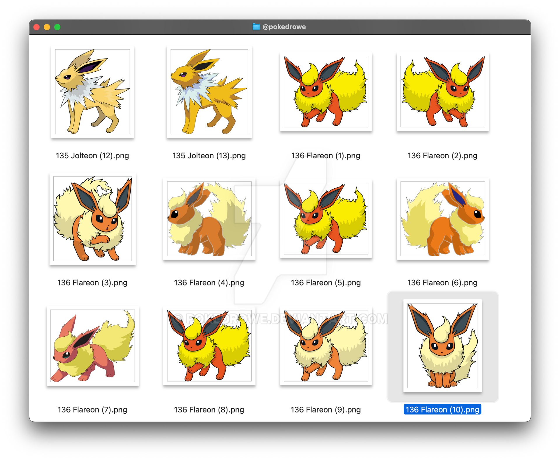Pick the 136 Flareon (3).png thumbnail
The width and height of the screenshot is (560, 460).
pyautogui.click(x=92, y=219)
